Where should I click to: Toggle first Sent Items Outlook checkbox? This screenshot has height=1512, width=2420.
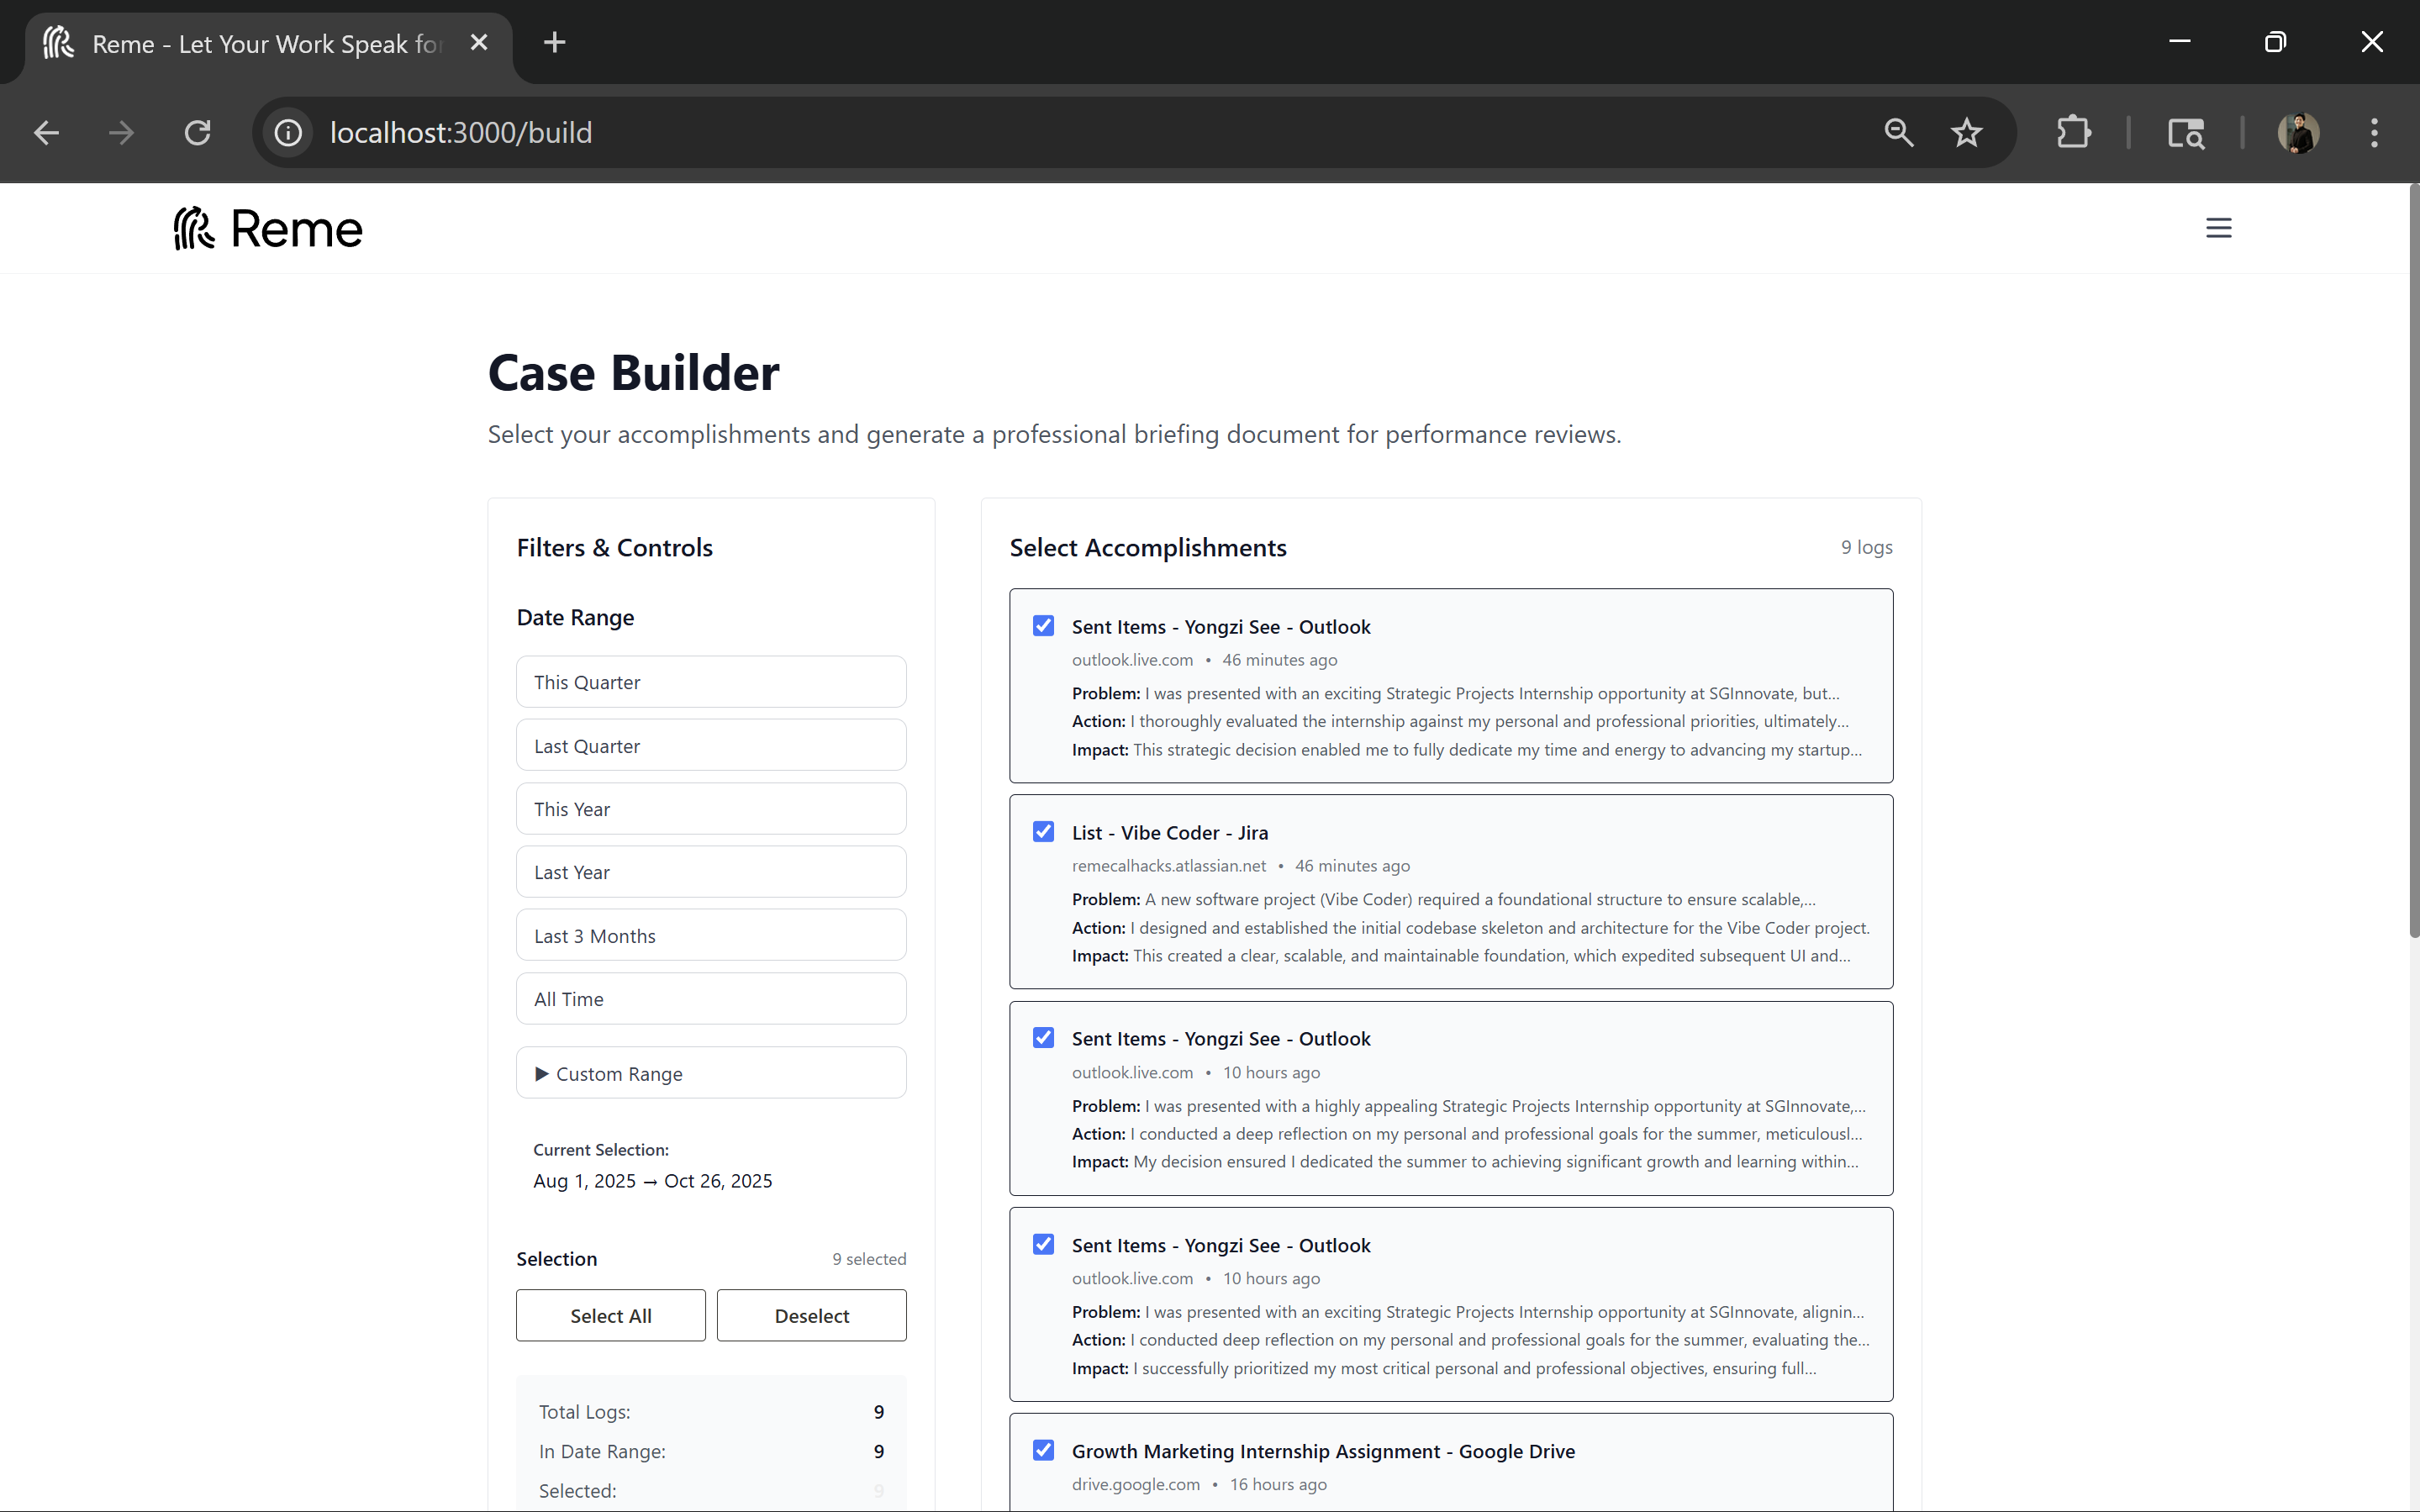pos(1043,626)
